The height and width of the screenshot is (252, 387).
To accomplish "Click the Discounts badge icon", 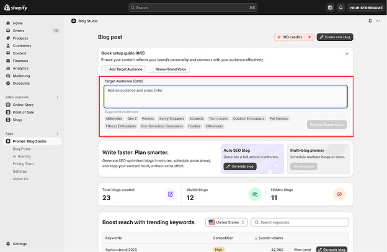I will click(x=8, y=83).
